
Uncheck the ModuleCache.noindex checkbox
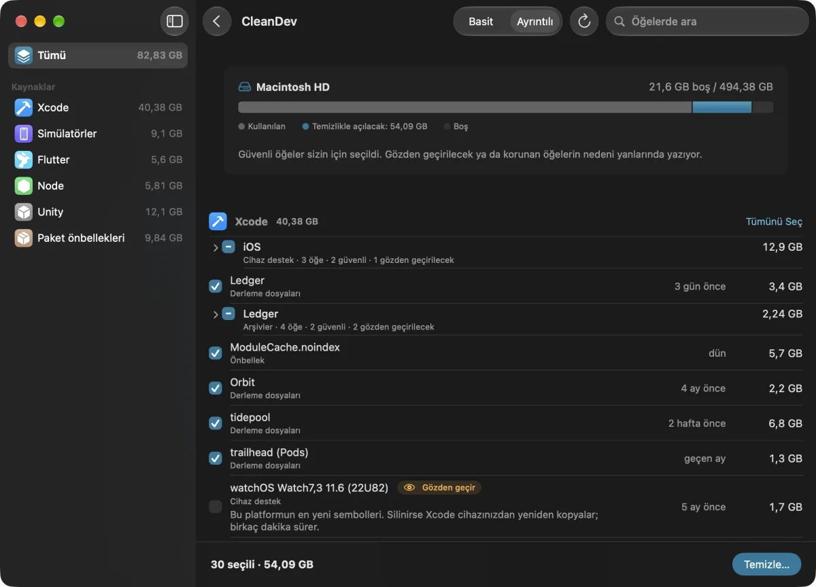(x=216, y=353)
